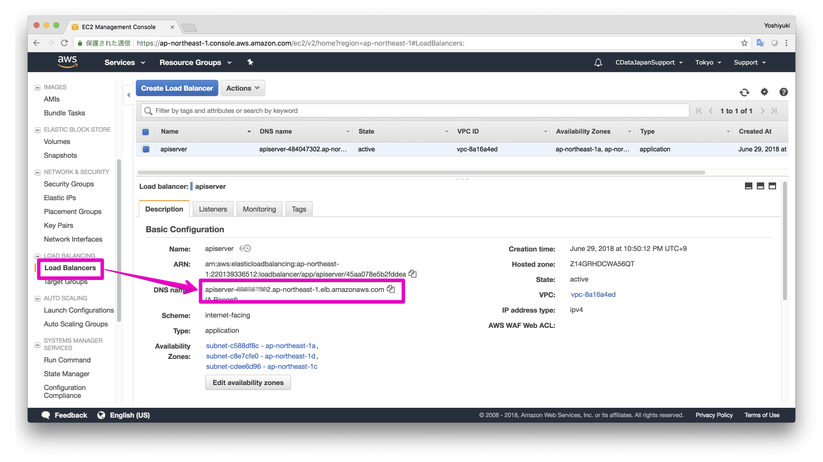Open the Actions dropdown
Viewport: 823px width, 462px height.
tap(243, 88)
